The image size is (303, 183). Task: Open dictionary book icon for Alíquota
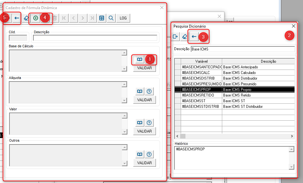(140, 91)
